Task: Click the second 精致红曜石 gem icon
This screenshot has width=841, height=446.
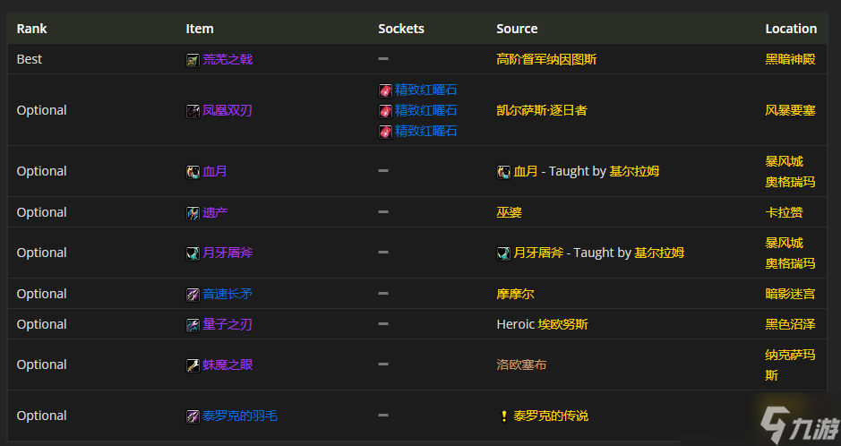Action: pyautogui.click(x=385, y=111)
